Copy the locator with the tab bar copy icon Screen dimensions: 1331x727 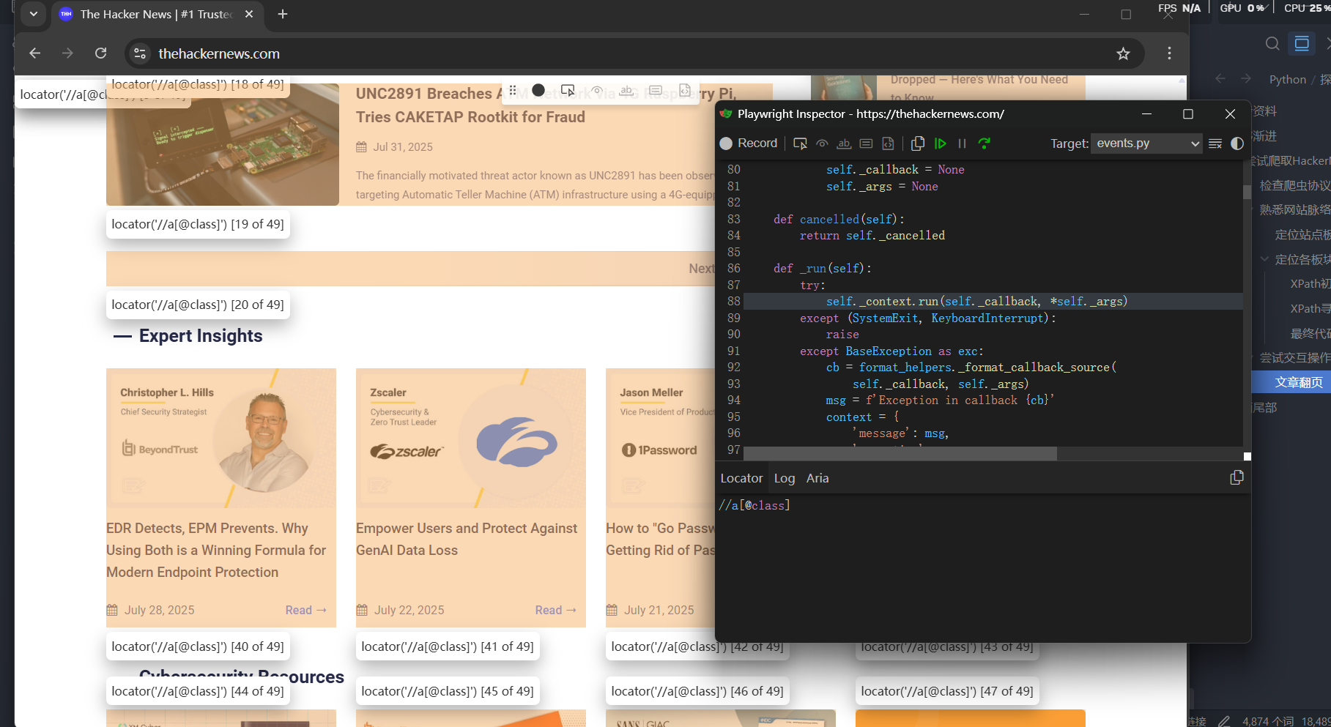pos(1237,477)
